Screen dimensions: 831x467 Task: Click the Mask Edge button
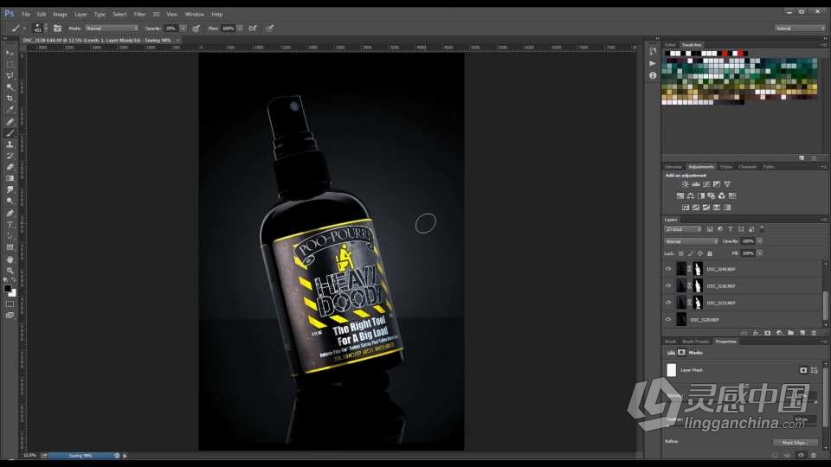pos(794,443)
